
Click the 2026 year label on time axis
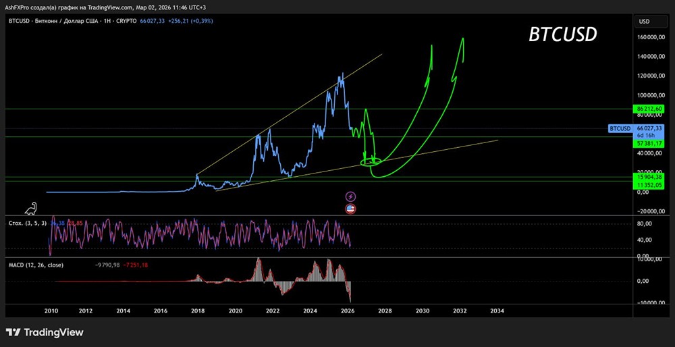click(347, 311)
